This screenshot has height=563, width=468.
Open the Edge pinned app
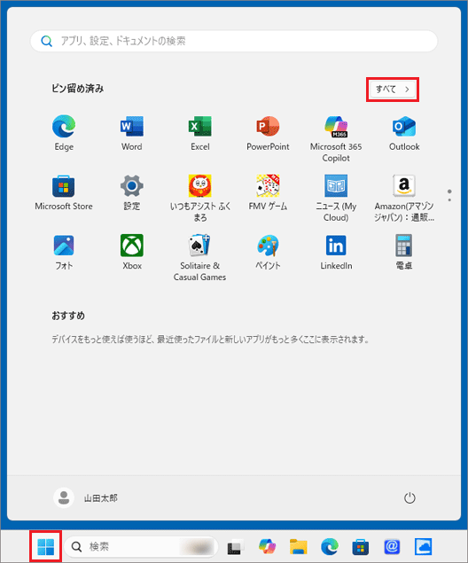point(64,133)
